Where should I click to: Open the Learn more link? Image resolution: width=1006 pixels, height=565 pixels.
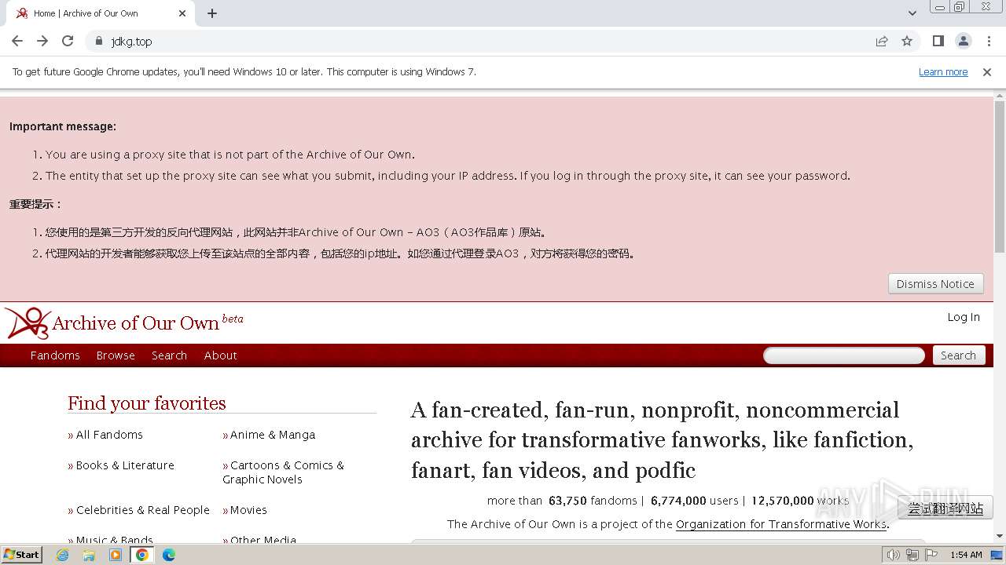coord(943,72)
